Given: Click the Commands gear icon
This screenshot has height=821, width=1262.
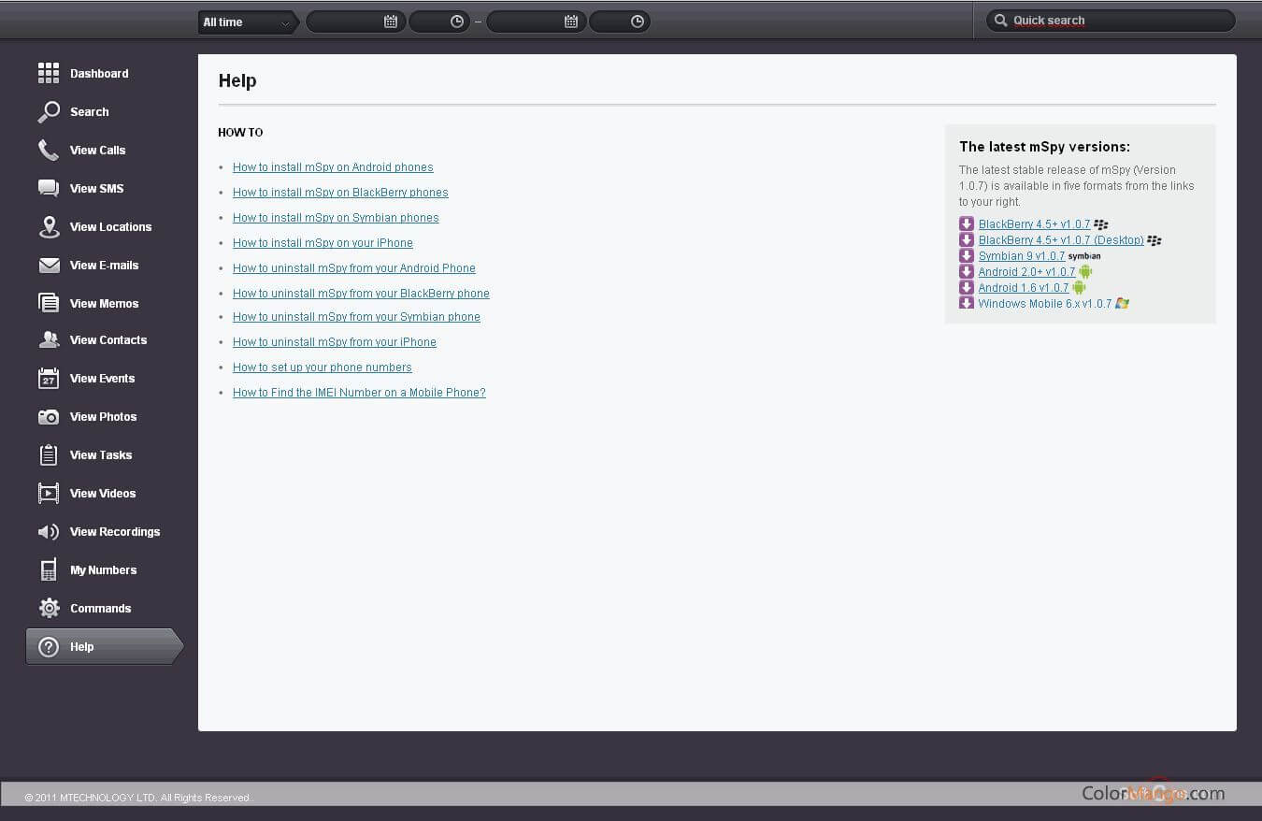Looking at the screenshot, I should point(49,608).
